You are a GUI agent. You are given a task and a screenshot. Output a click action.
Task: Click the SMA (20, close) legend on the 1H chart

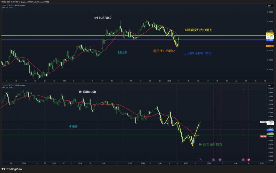(7, 87)
